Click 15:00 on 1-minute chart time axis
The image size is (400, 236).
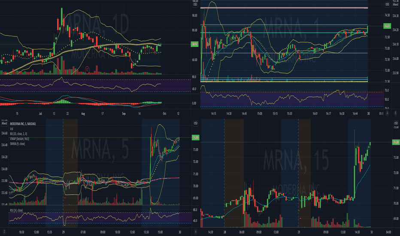[x=260, y=114]
